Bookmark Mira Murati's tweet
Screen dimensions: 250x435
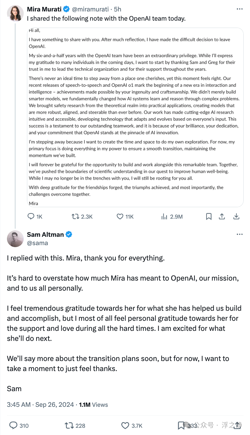(209, 216)
